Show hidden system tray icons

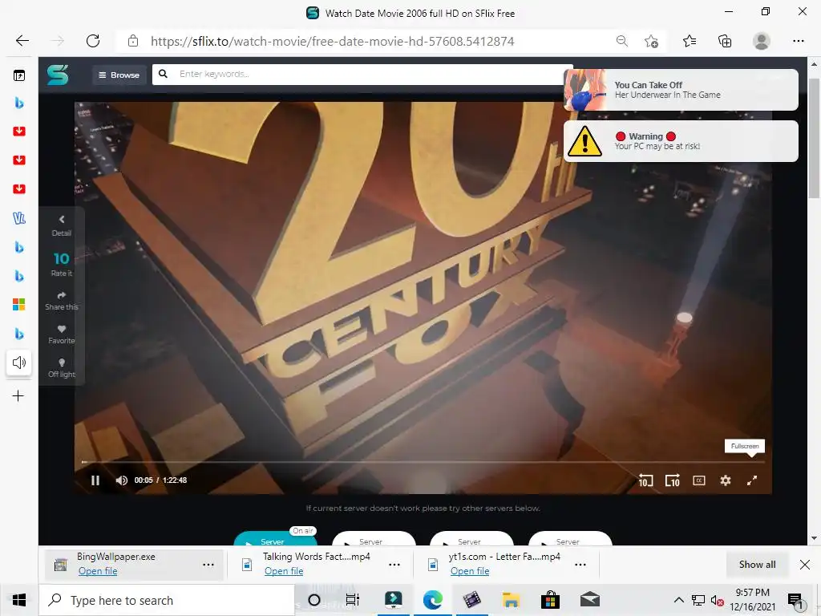[x=678, y=600]
